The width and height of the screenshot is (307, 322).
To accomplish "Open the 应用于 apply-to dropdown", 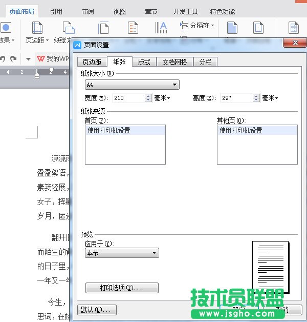I will tap(155, 253).
